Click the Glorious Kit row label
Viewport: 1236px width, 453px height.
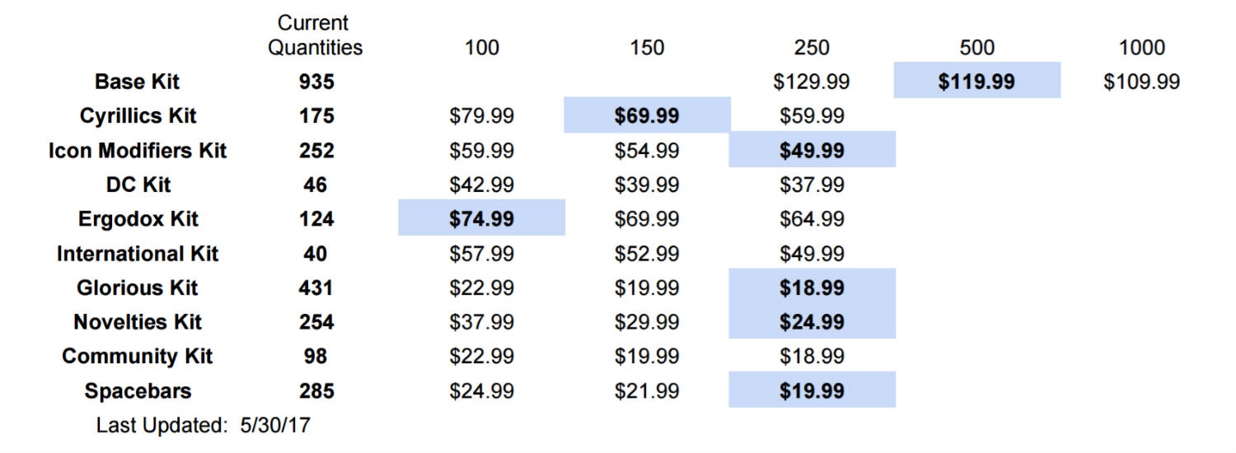[x=138, y=287]
